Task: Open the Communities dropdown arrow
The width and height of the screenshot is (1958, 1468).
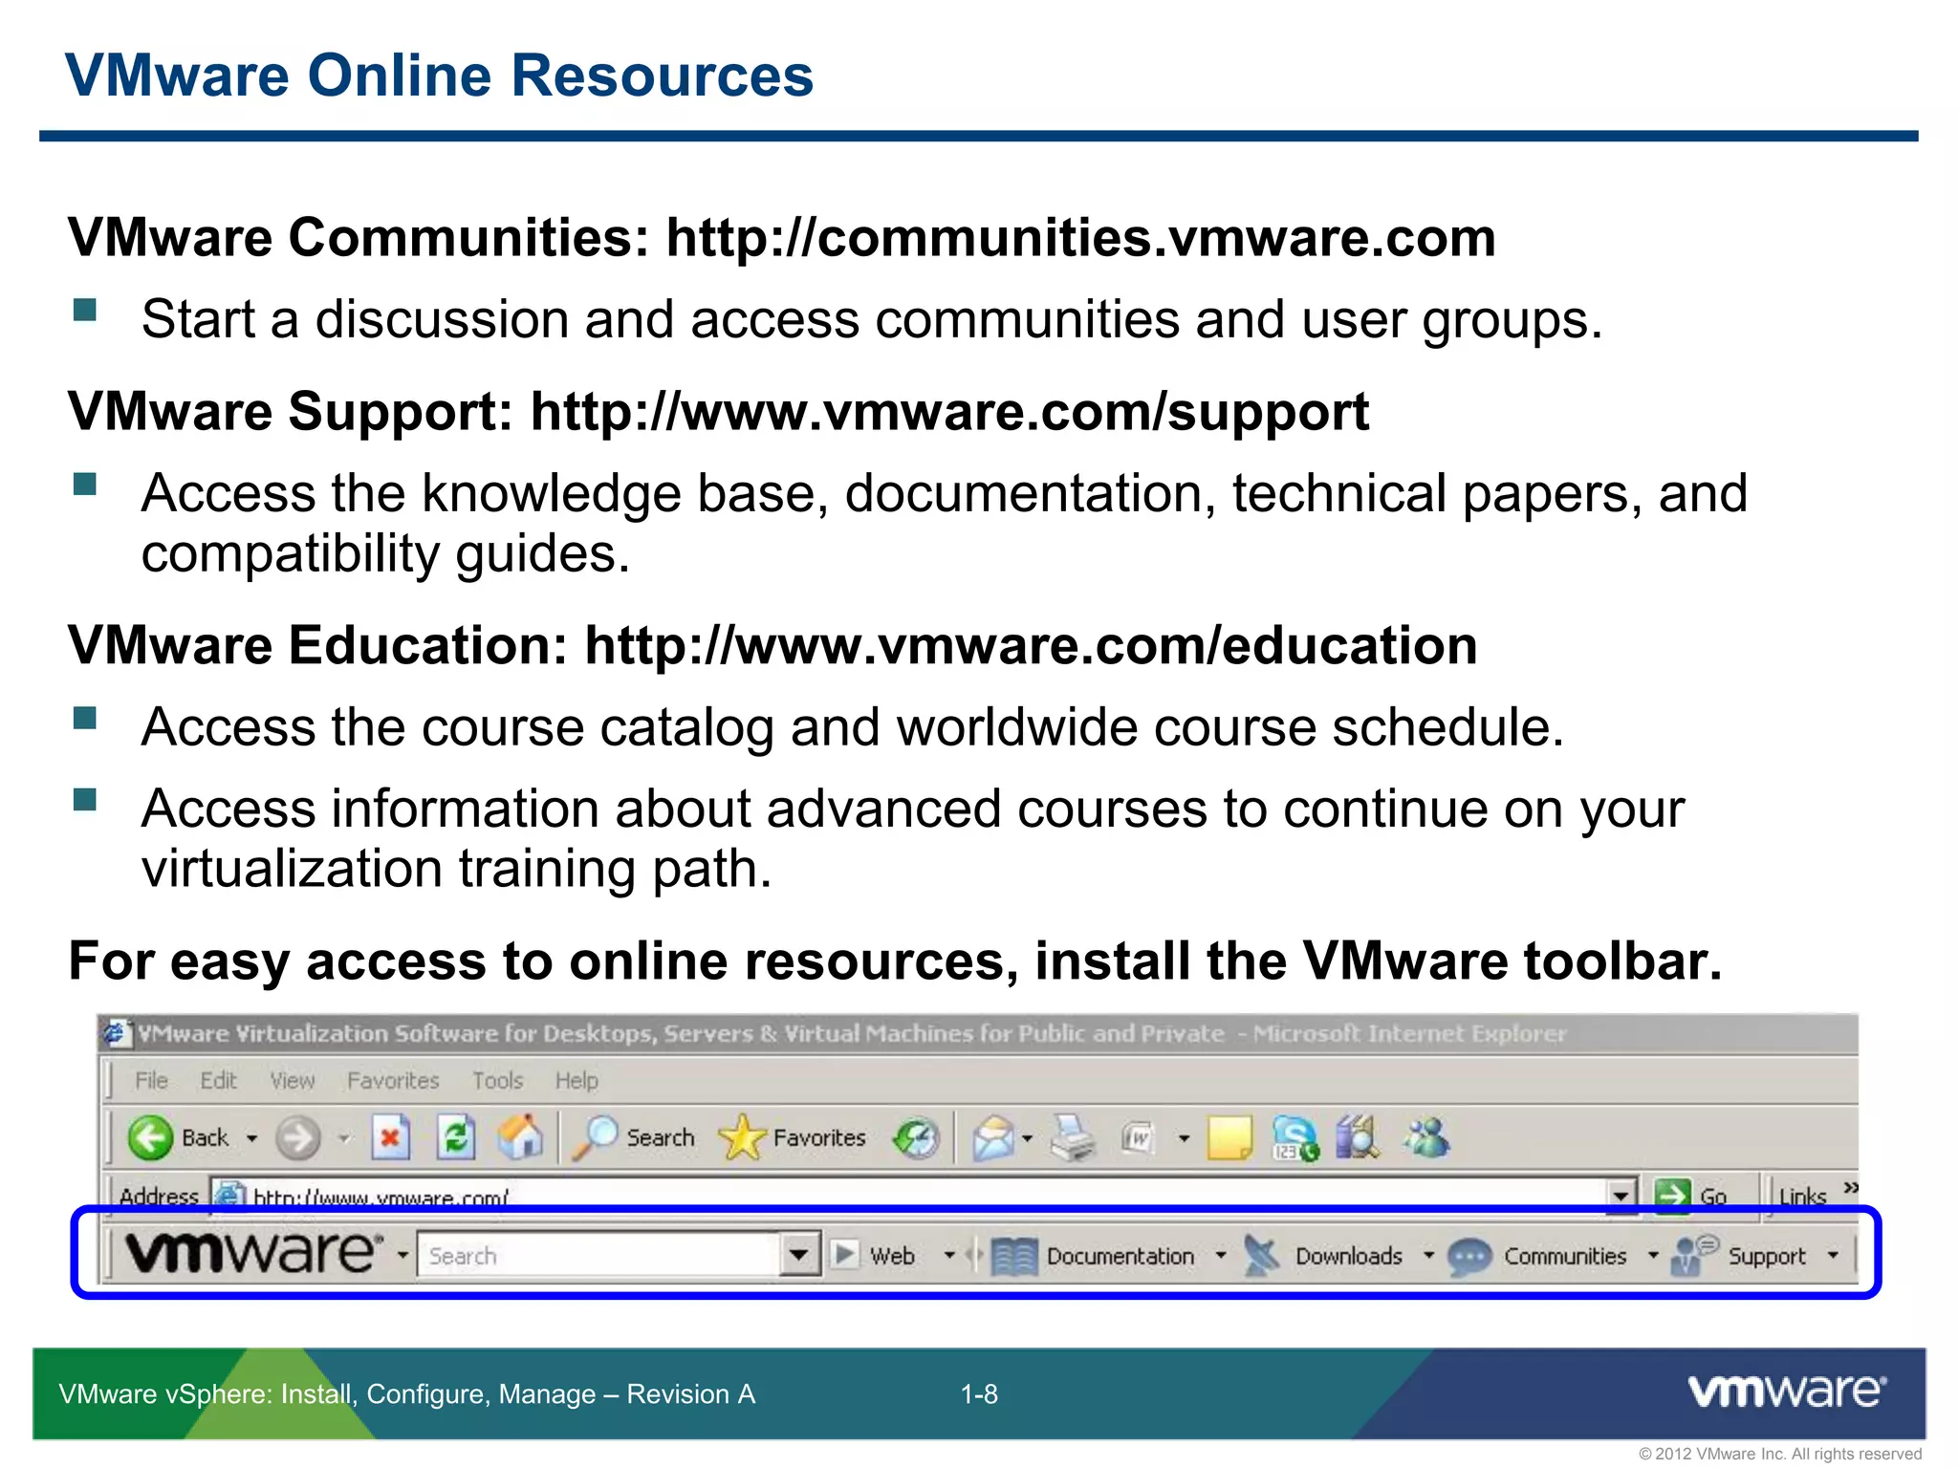Action: (x=1653, y=1255)
